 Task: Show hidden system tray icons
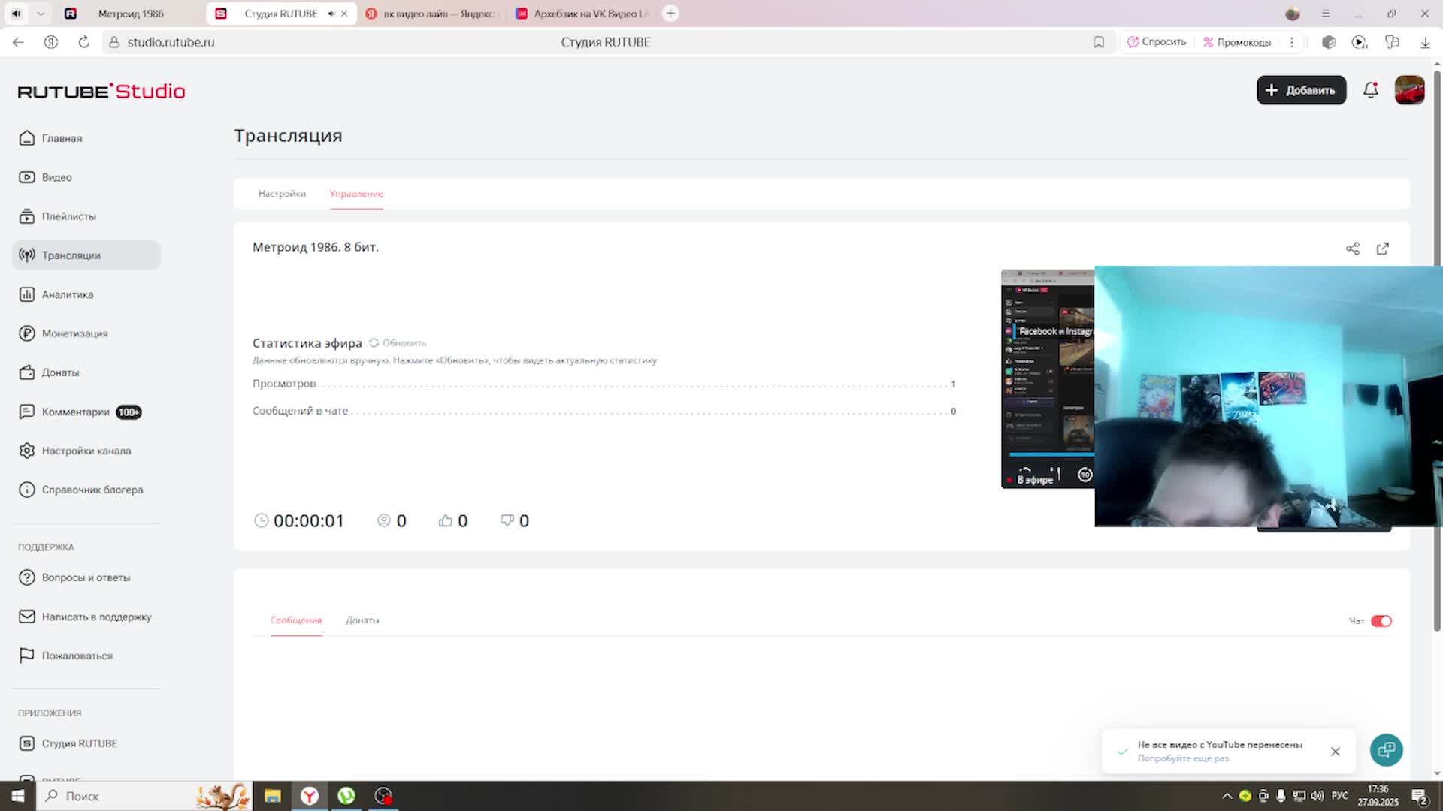point(1227,796)
